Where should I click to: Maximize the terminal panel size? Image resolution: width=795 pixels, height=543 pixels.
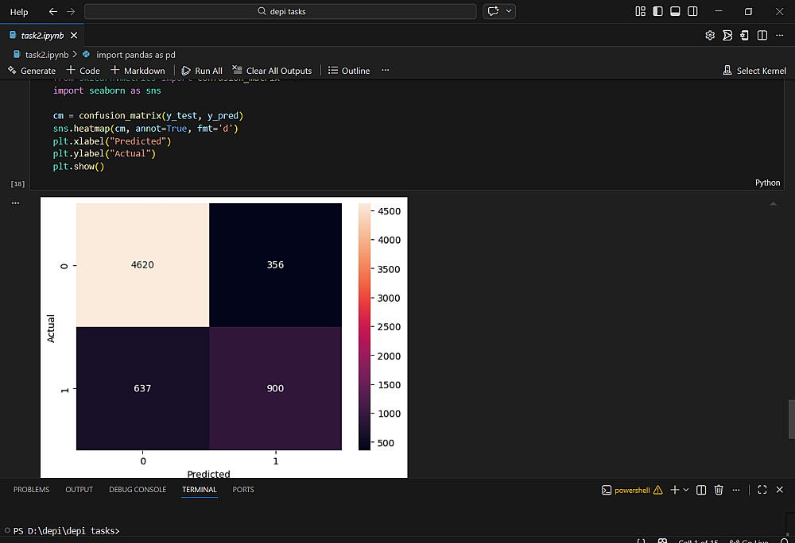point(762,490)
